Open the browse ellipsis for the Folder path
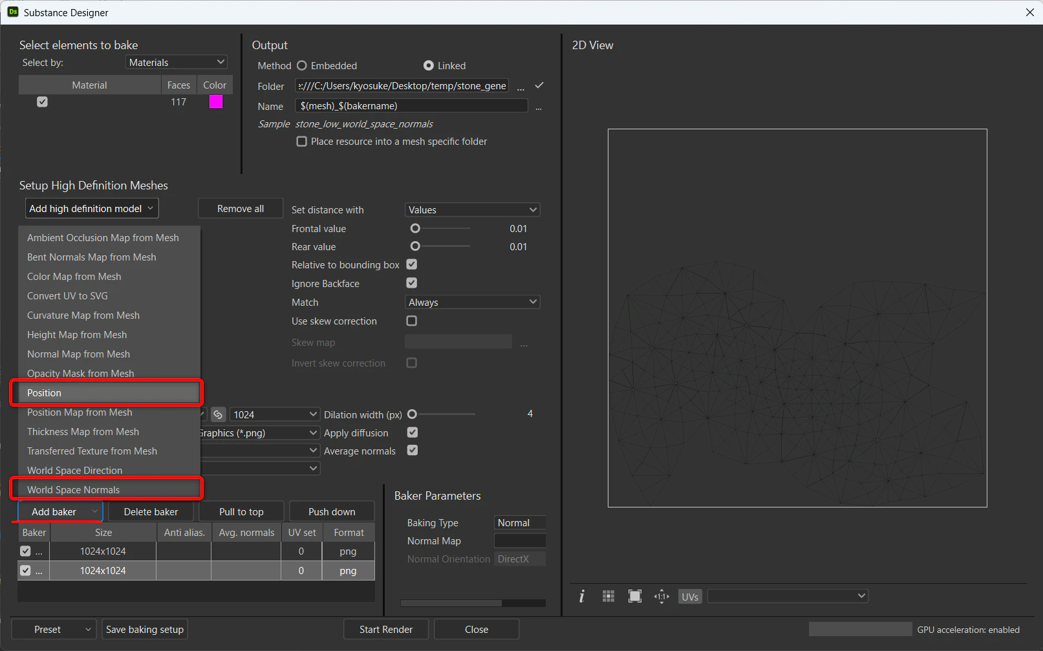 point(521,88)
